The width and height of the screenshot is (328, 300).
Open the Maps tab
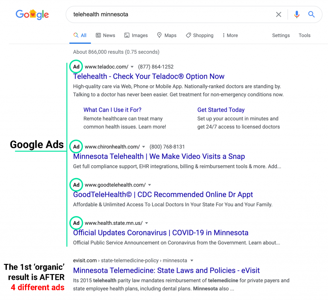(167, 36)
